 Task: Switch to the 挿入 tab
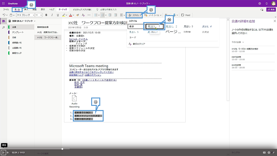click(26, 9)
